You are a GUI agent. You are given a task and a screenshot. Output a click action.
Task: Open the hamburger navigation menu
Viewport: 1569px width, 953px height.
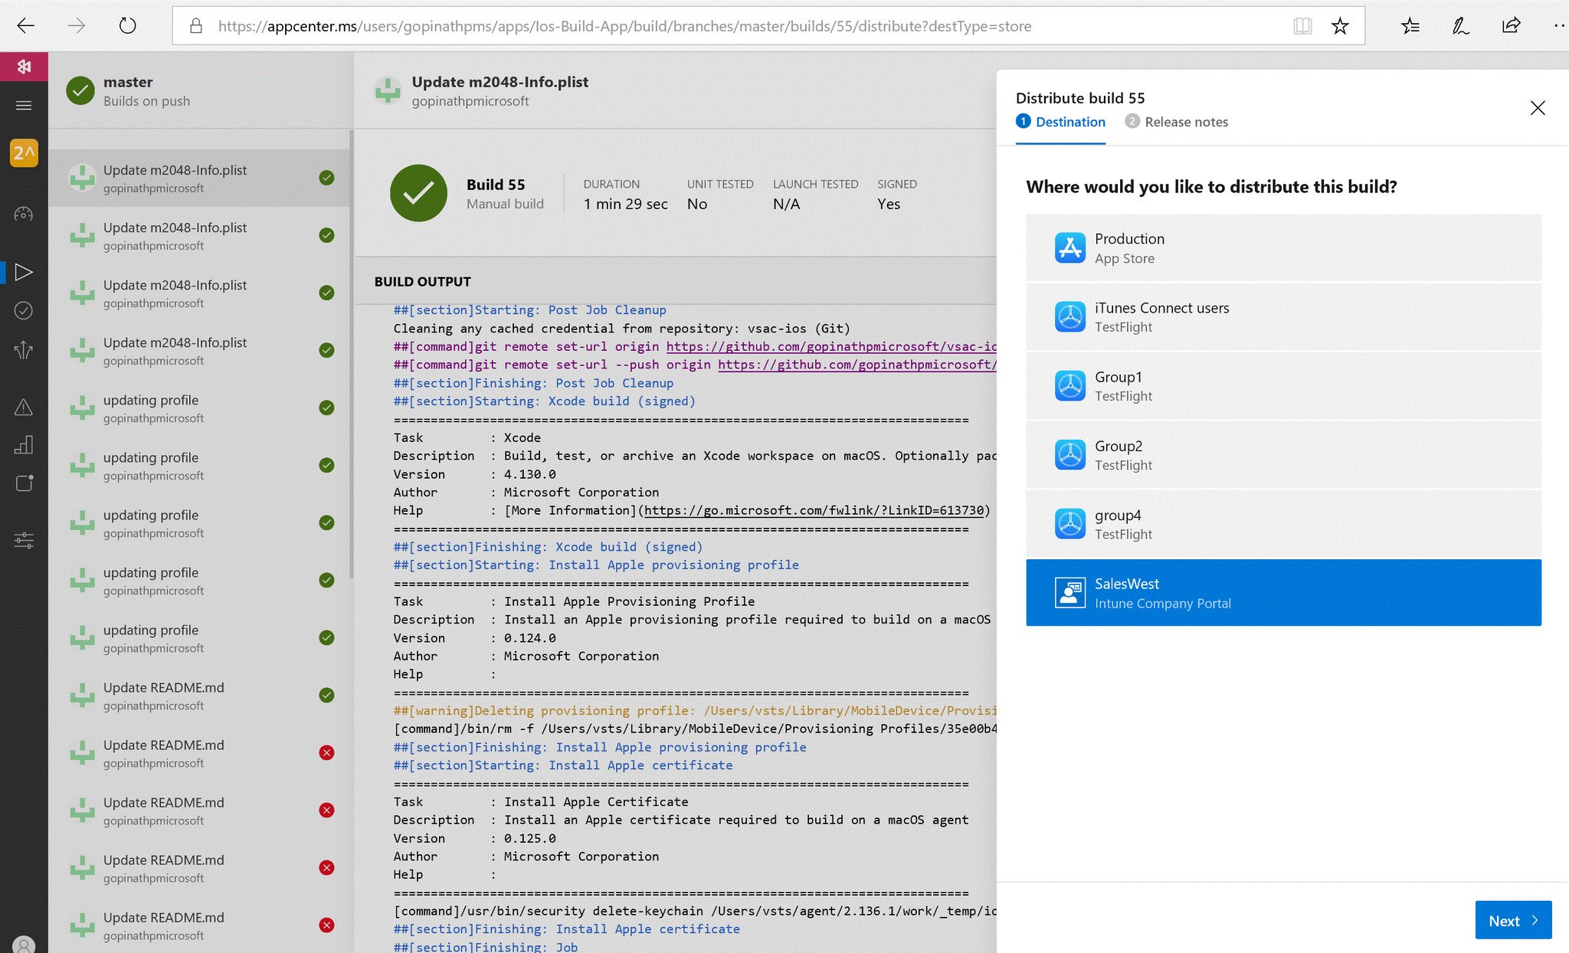pos(24,106)
